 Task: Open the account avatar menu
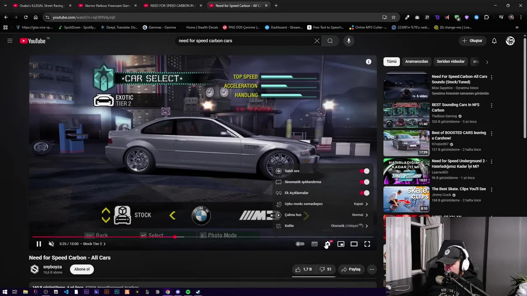pyautogui.click(x=510, y=41)
